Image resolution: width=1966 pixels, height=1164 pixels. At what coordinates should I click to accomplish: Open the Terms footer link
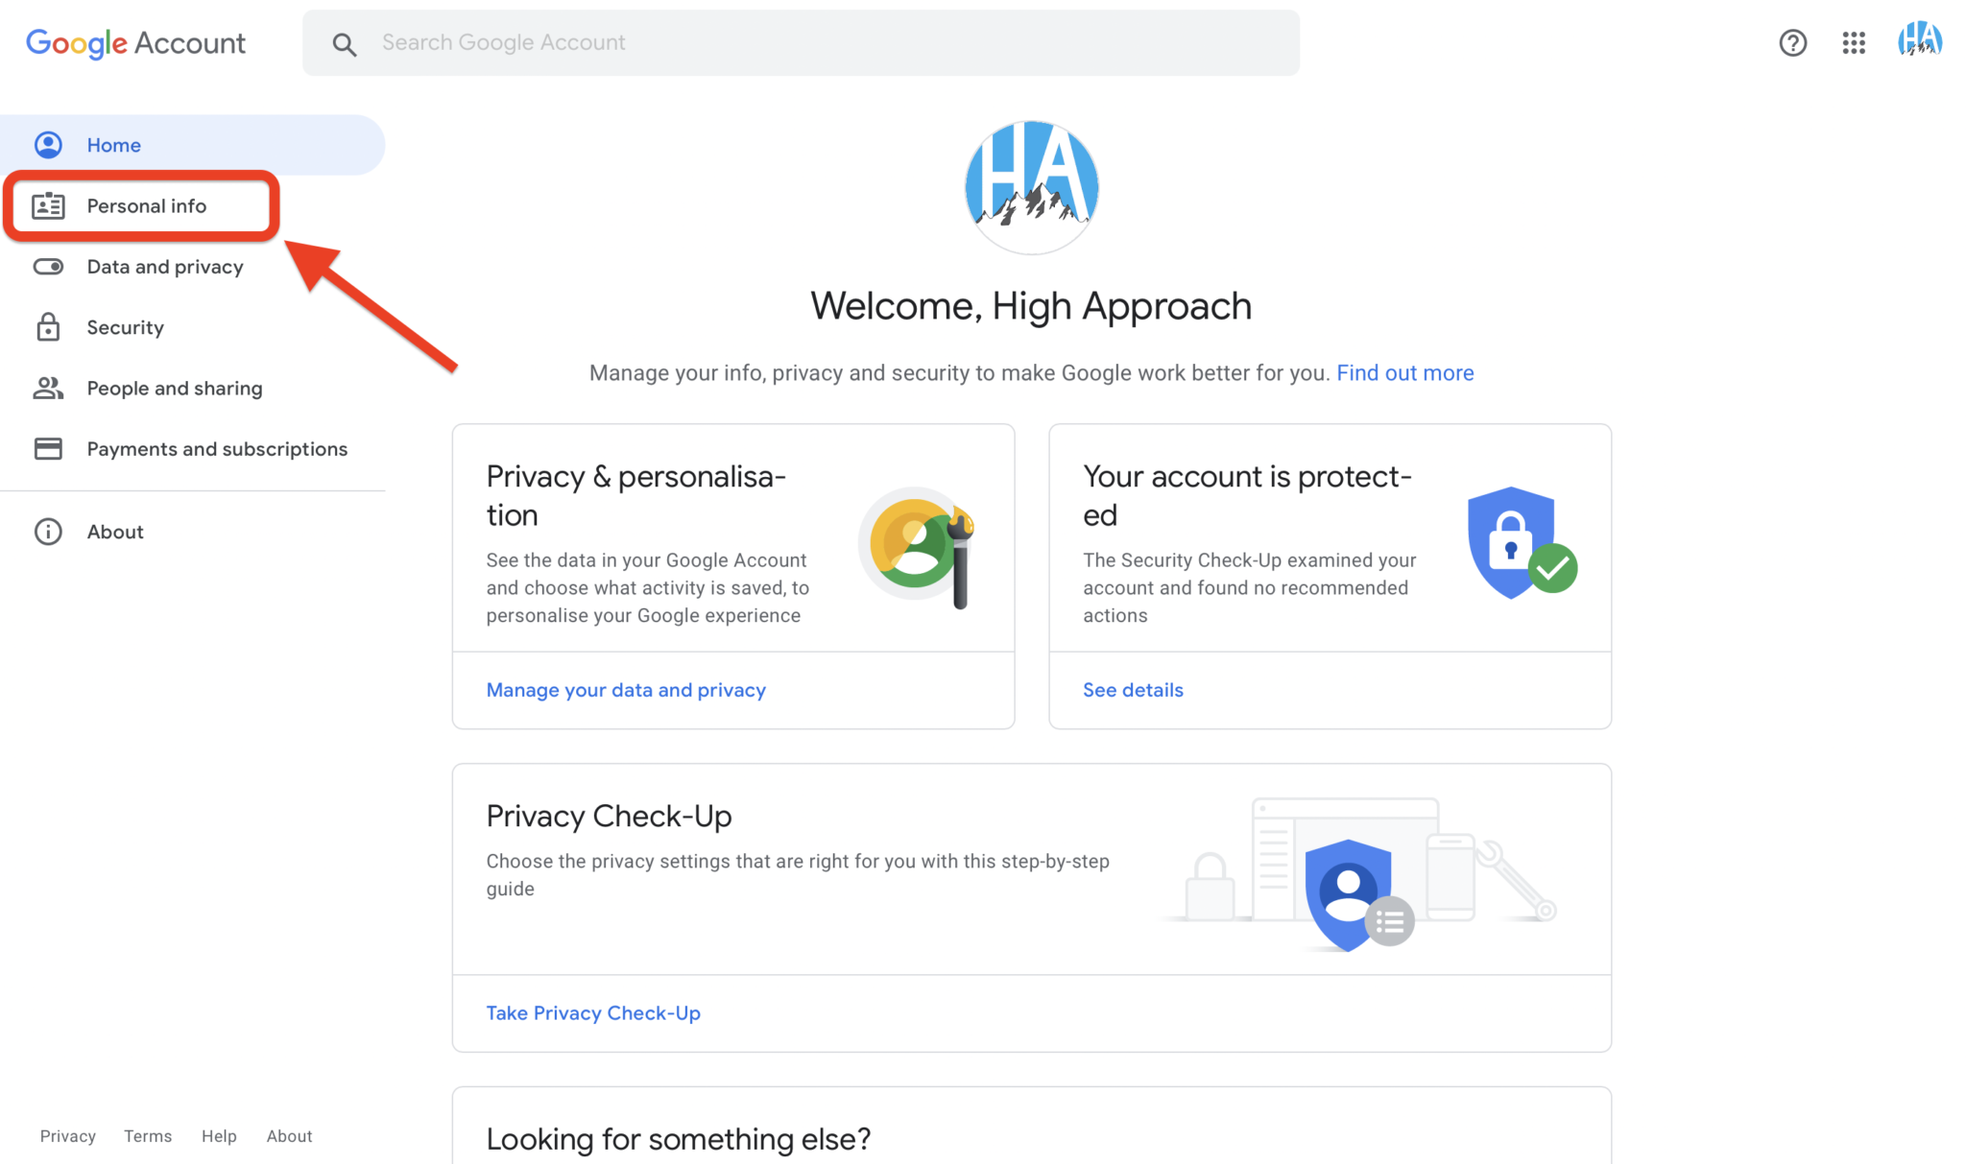[x=148, y=1136]
